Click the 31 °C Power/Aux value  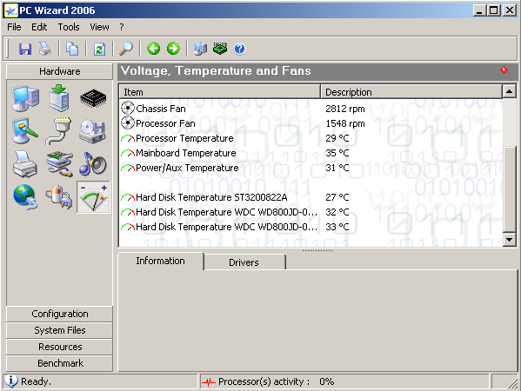click(337, 168)
